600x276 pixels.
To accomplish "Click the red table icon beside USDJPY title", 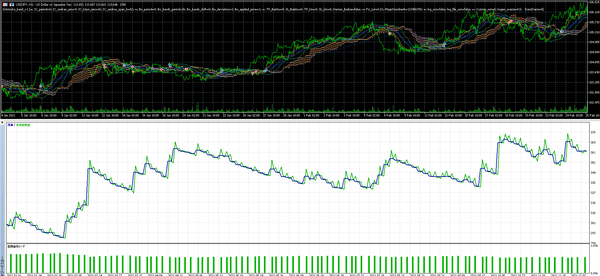I will point(5,5).
